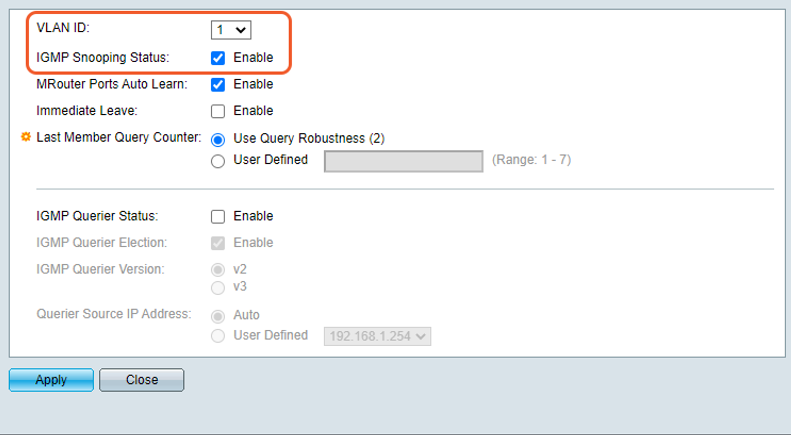Choose v3 IGMP Querier Version
791x435 pixels.
click(218, 288)
